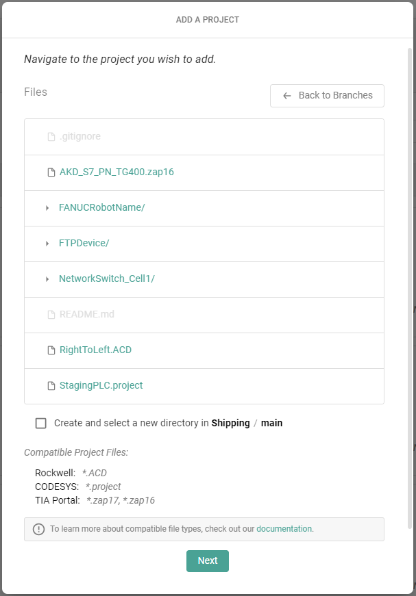Click the file icon beside README.md
Screen dimensions: 416x596
(51, 315)
